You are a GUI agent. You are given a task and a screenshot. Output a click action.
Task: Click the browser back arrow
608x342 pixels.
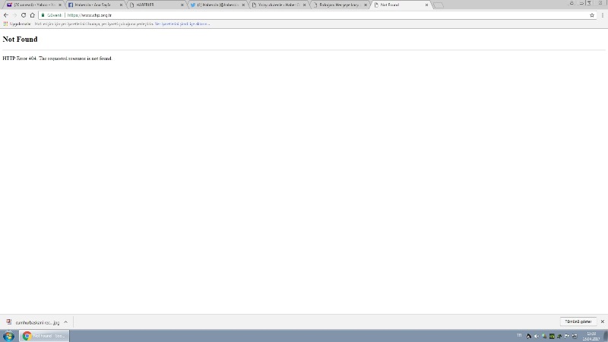[x=5, y=15]
